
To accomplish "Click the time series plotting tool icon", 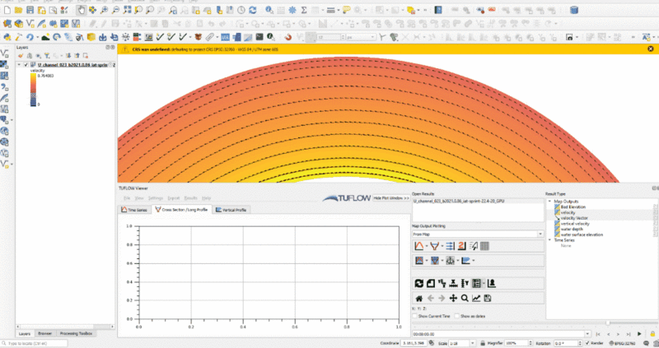I will pos(419,245).
